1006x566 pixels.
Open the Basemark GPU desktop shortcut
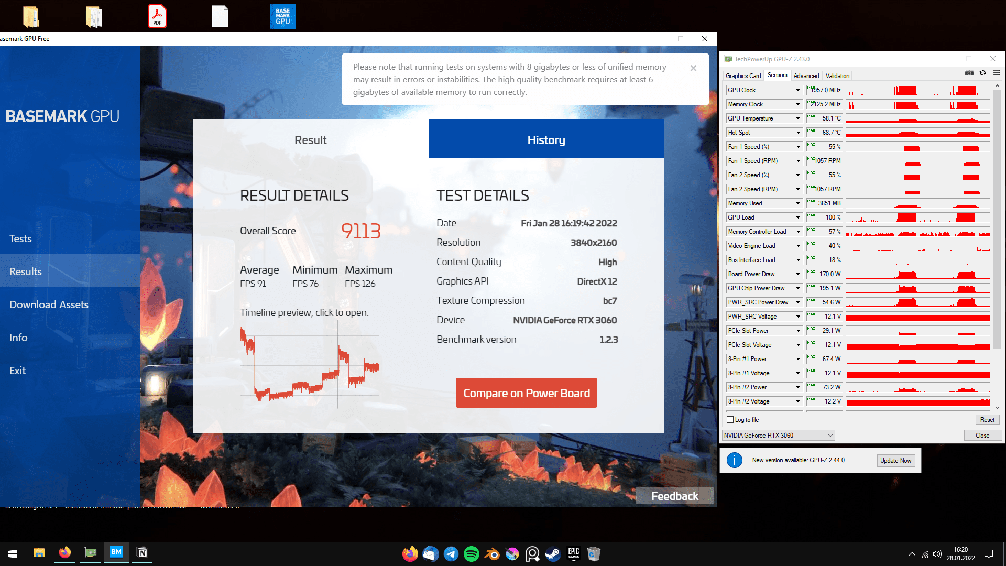tap(282, 16)
